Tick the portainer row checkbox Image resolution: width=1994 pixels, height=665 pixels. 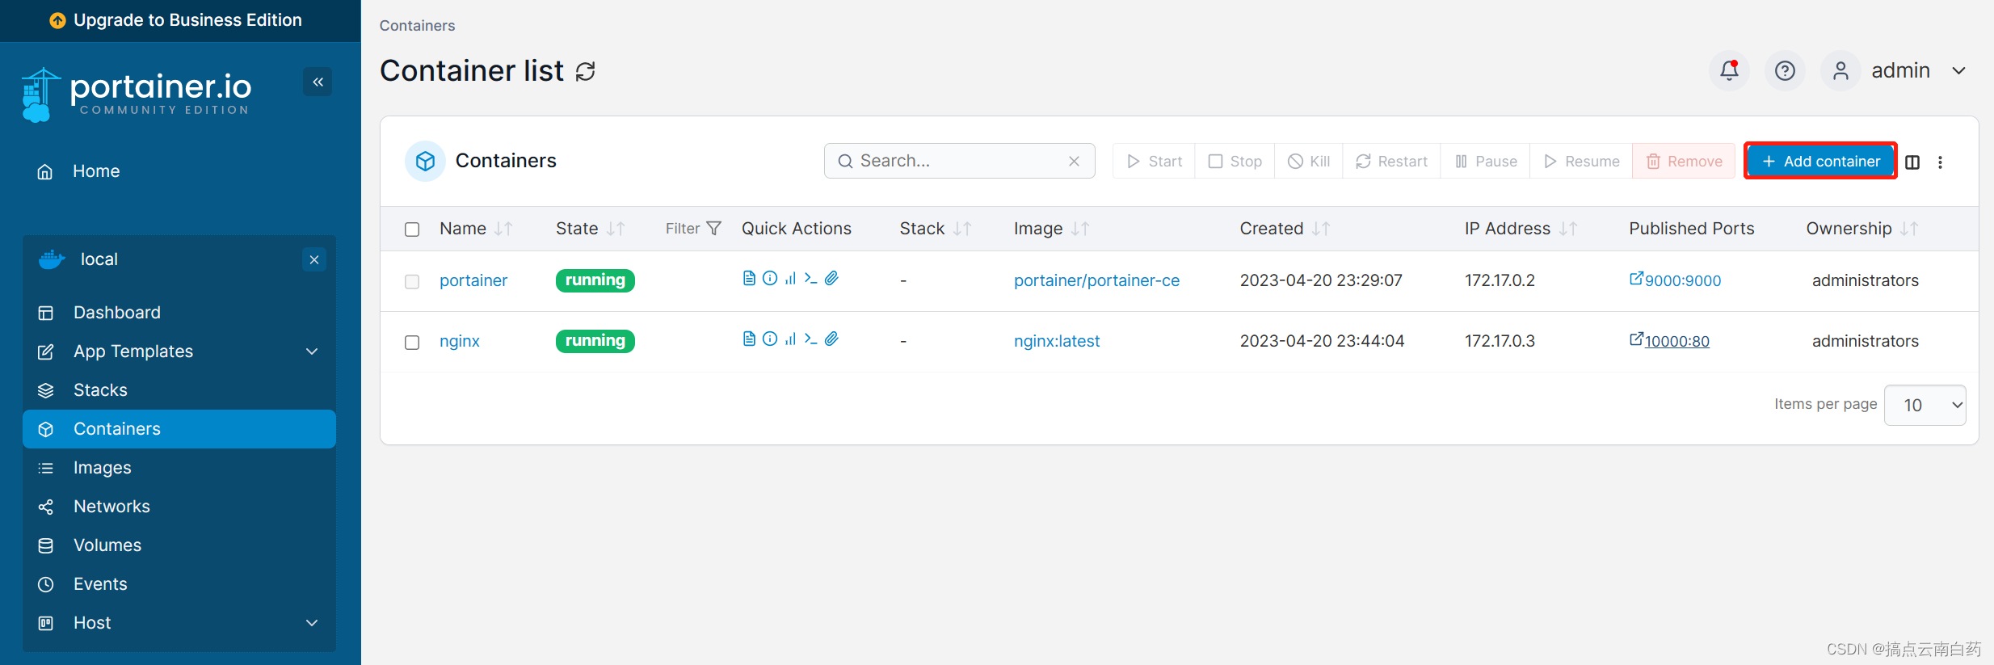click(x=412, y=281)
